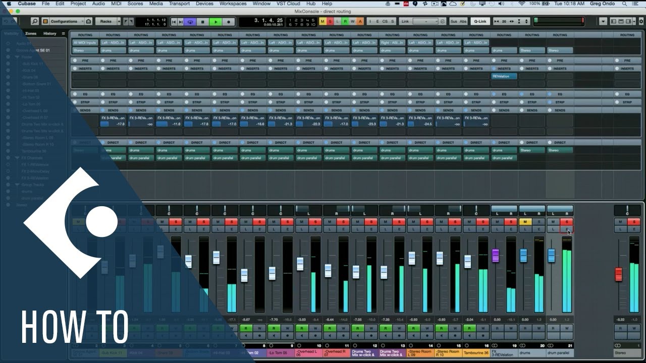Image resolution: width=646 pixels, height=363 pixels.
Task: Open All MIDI Inputs routing selector
Action: pyautogui.click(x=85, y=43)
